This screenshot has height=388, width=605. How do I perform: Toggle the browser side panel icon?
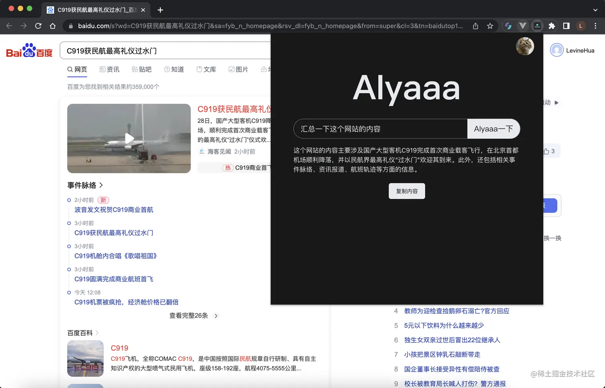(566, 26)
